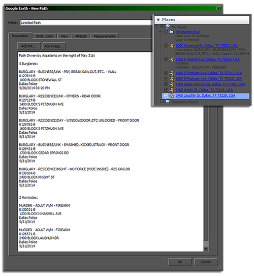This screenshot has width=254, height=276.
Task: Enable the Sightseeing Tour checkbox
Action: click(x=166, y=32)
